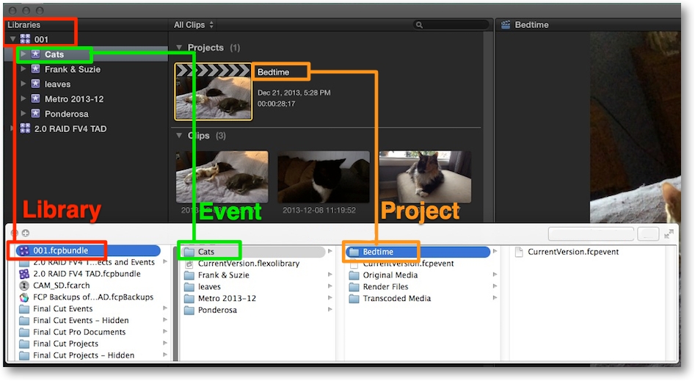Click the Render Files folder icon
The image size is (695, 381).
click(x=354, y=286)
